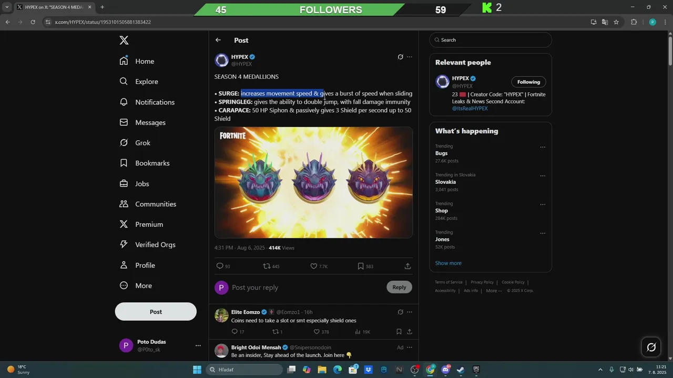The height and width of the screenshot is (378, 673).
Task: Open the Google Translate icon in address bar
Action: pos(605,22)
